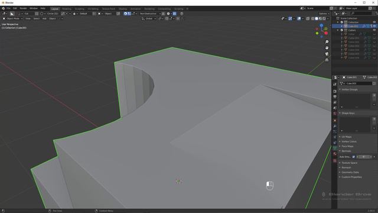Click the Auto Smooth angle slider field
Screen dimensions: 378x213
pyautogui.click(x=364, y=157)
